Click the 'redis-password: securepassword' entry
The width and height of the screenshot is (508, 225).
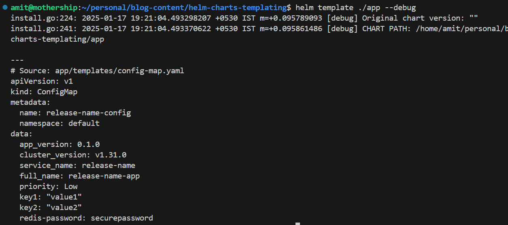[x=86, y=218]
